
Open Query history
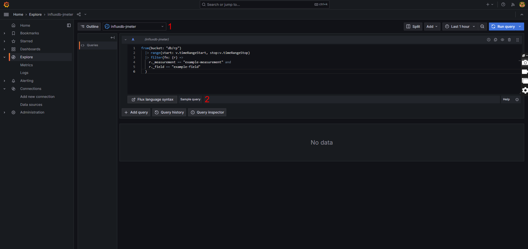coord(169,112)
